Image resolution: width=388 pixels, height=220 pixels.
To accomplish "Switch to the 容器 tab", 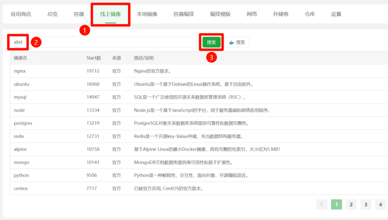I will [x=78, y=13].
